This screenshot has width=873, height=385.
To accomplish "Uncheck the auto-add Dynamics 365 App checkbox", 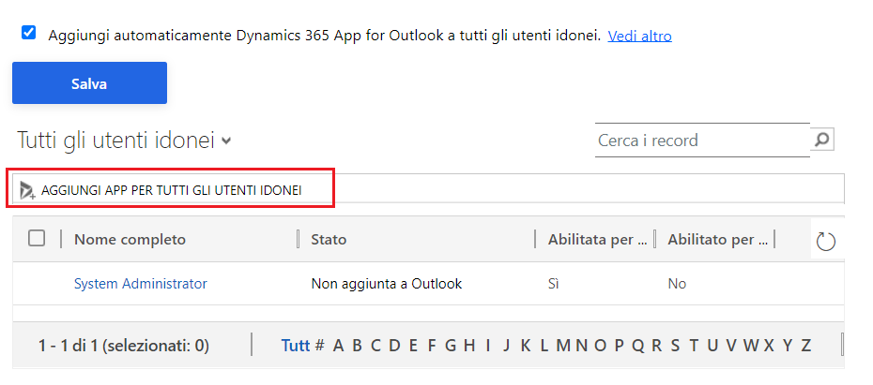I will (28, 33).
